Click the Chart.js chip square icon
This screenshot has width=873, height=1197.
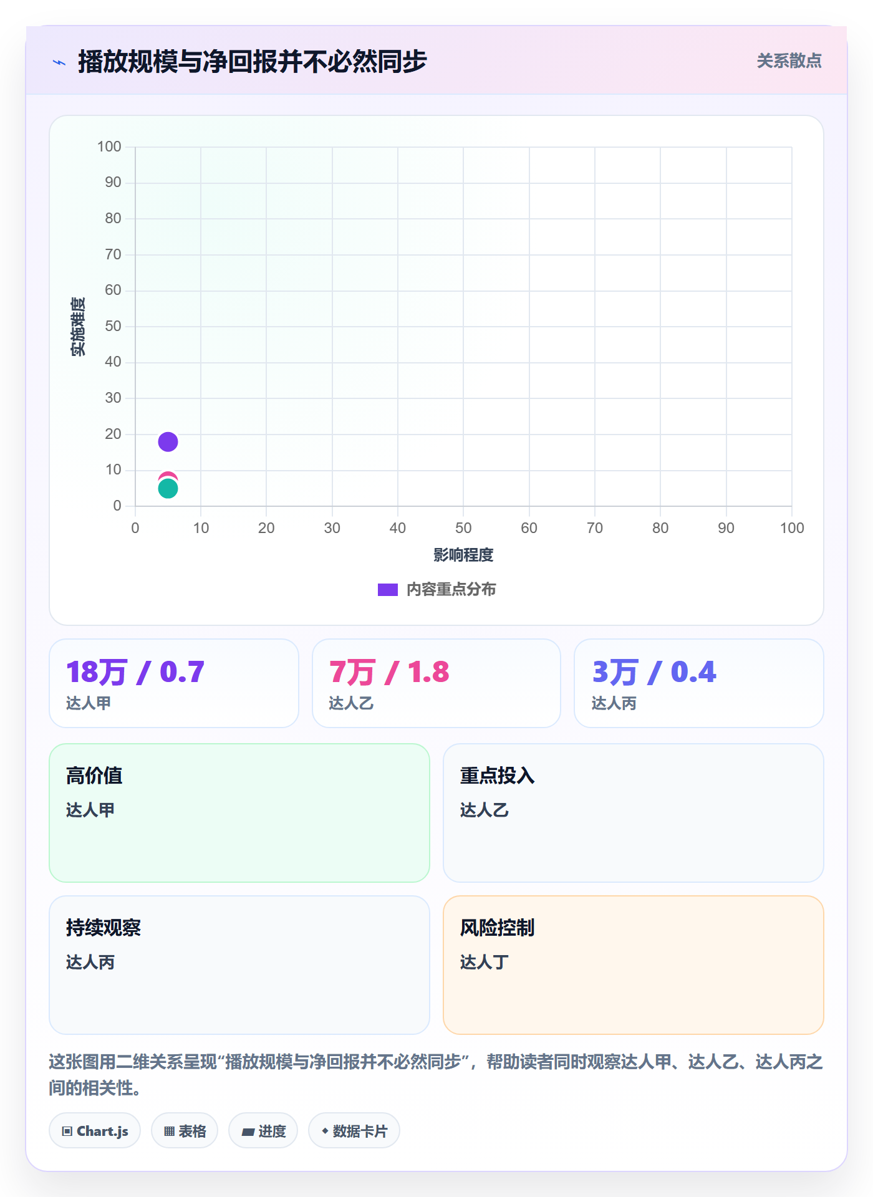pos(67,1132)
